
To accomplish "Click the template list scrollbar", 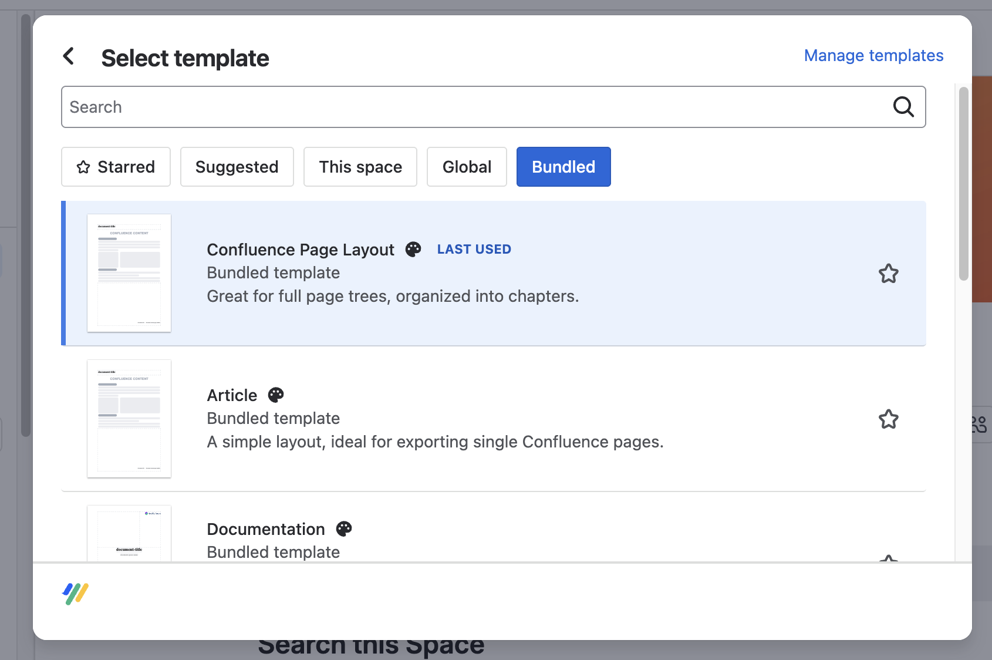I will [963, 184].
